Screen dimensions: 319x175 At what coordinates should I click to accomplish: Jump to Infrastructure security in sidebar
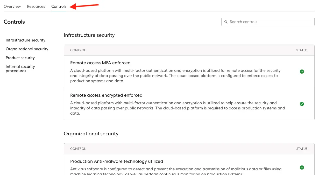click(25, 40)
